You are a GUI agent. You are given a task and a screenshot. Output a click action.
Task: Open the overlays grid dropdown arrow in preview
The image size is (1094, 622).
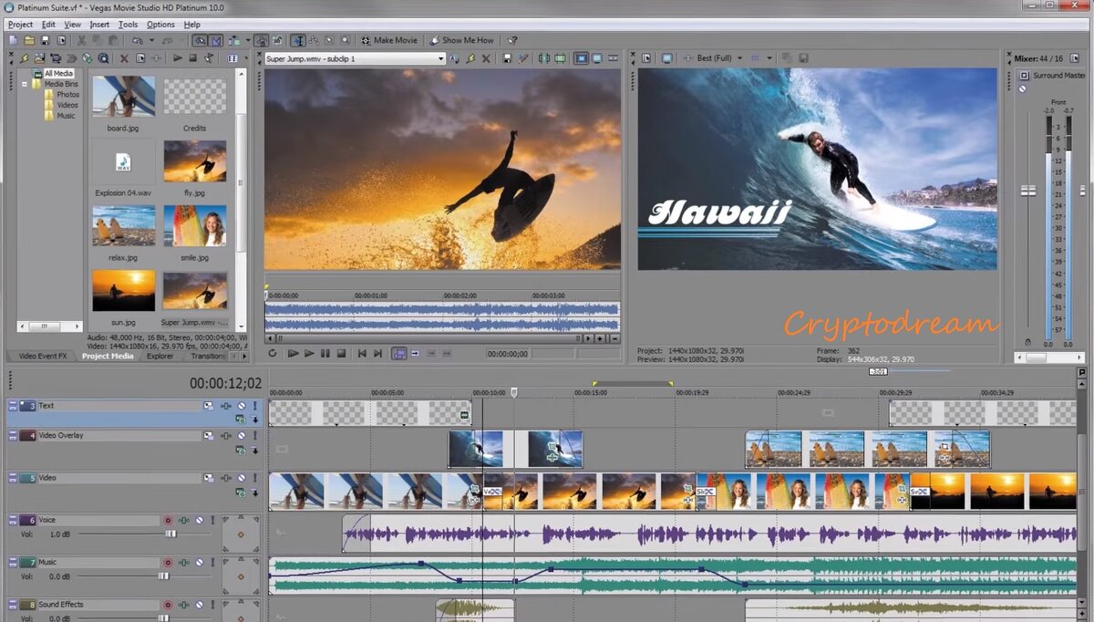[770, 58]
